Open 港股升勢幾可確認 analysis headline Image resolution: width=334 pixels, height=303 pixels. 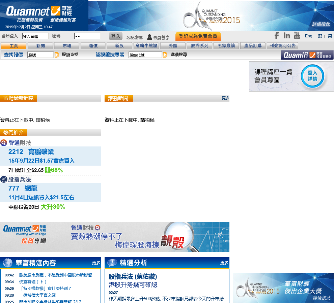coord(133,285)
